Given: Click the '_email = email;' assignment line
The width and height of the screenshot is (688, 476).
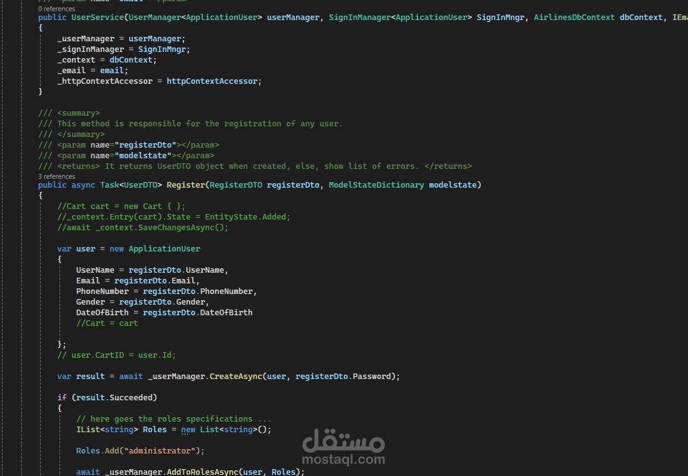Looking at the screenshot, I should coord(93,71).
